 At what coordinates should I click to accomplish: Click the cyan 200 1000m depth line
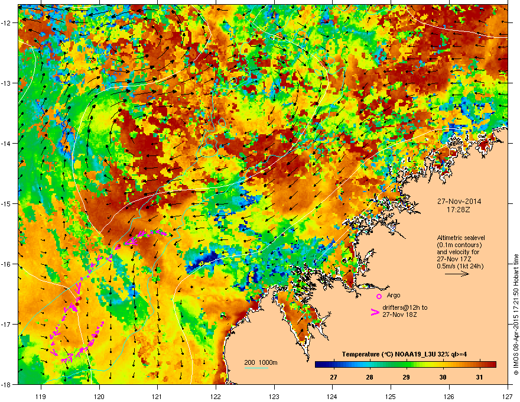(x=256, y=368)
